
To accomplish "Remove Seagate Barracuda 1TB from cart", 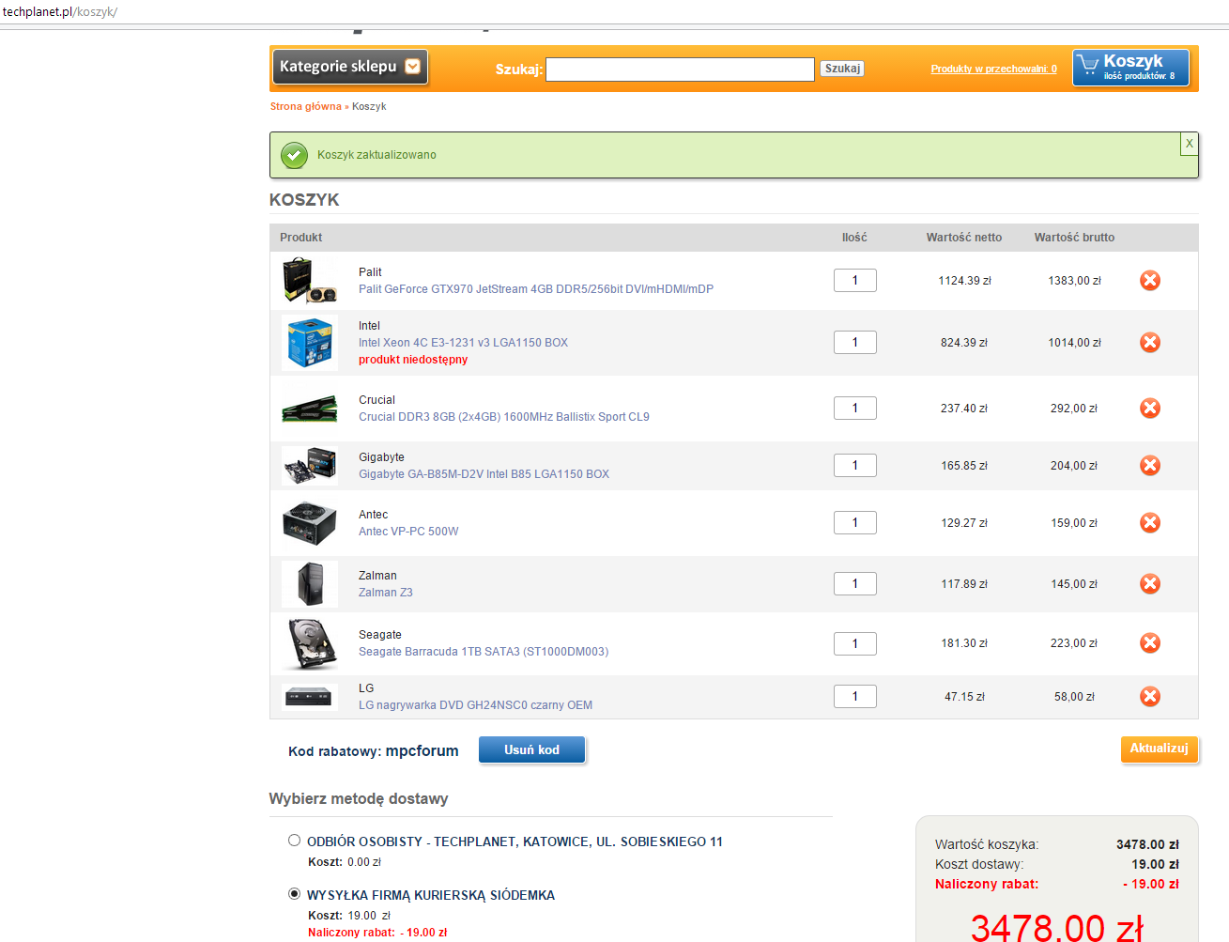I will [x=1150, y=643].
